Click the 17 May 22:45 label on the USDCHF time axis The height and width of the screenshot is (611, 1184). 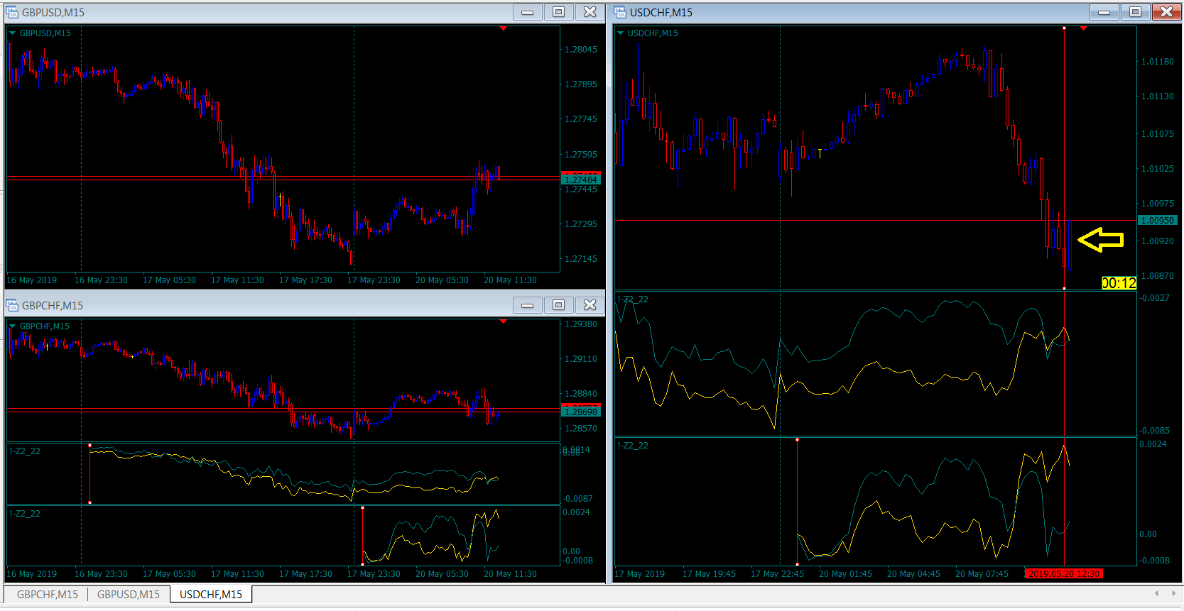point(777,574)
